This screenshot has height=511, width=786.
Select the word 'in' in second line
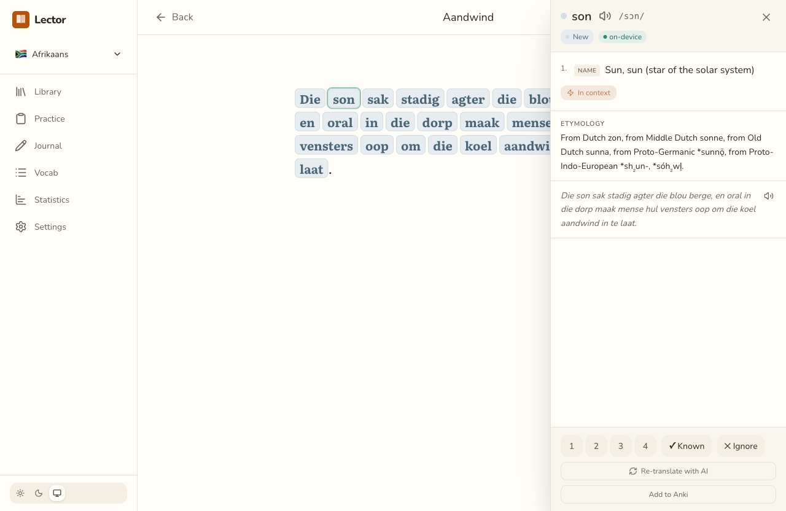(x=372, y=122)
